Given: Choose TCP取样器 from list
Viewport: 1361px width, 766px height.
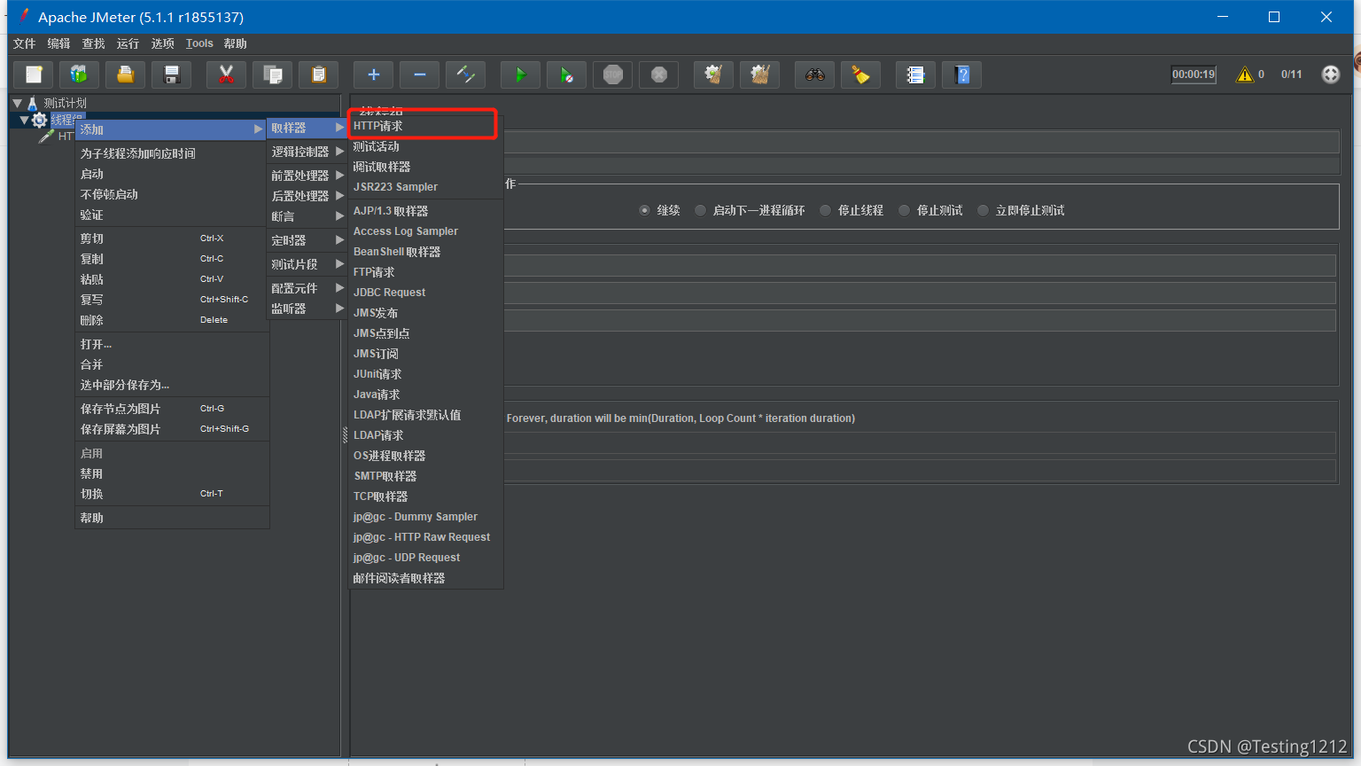Looking at the screenshot, I should [x=425, y=496].
